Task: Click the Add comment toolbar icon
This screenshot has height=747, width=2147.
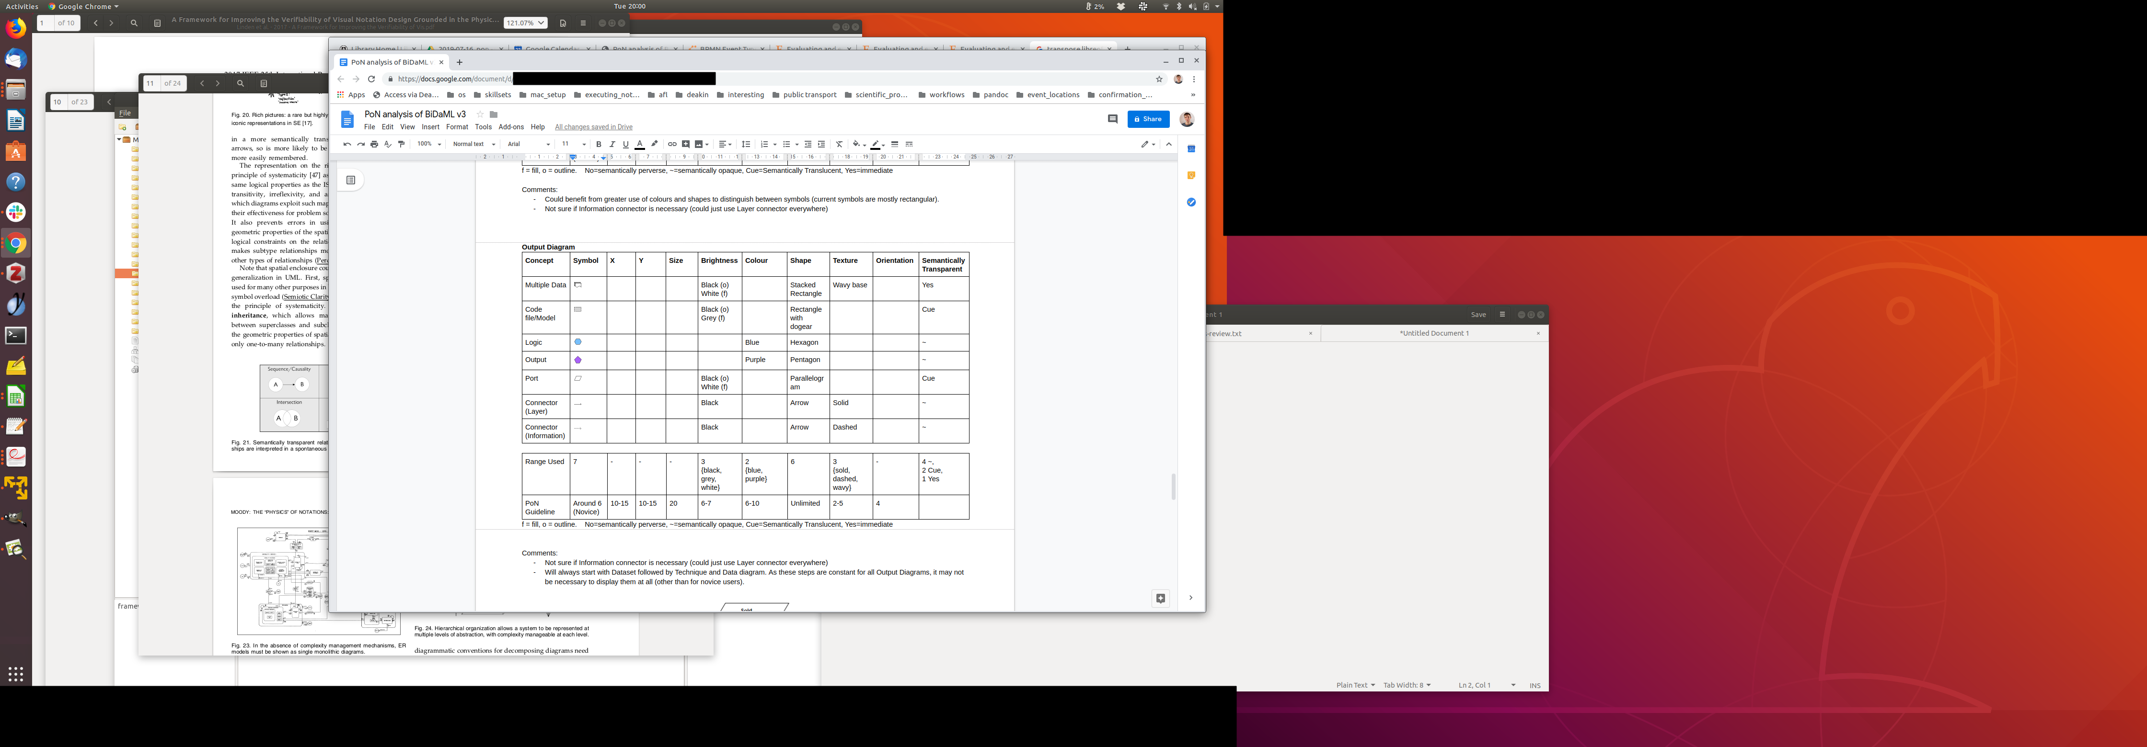Action: click(x=686, y=144)
